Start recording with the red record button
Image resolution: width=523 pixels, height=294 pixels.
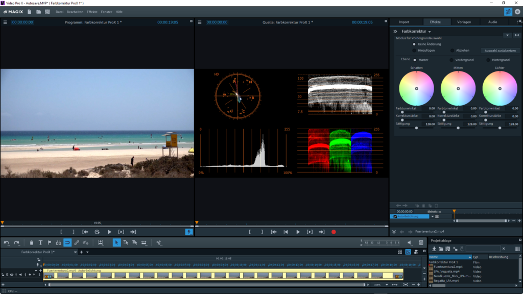point(334,232)
